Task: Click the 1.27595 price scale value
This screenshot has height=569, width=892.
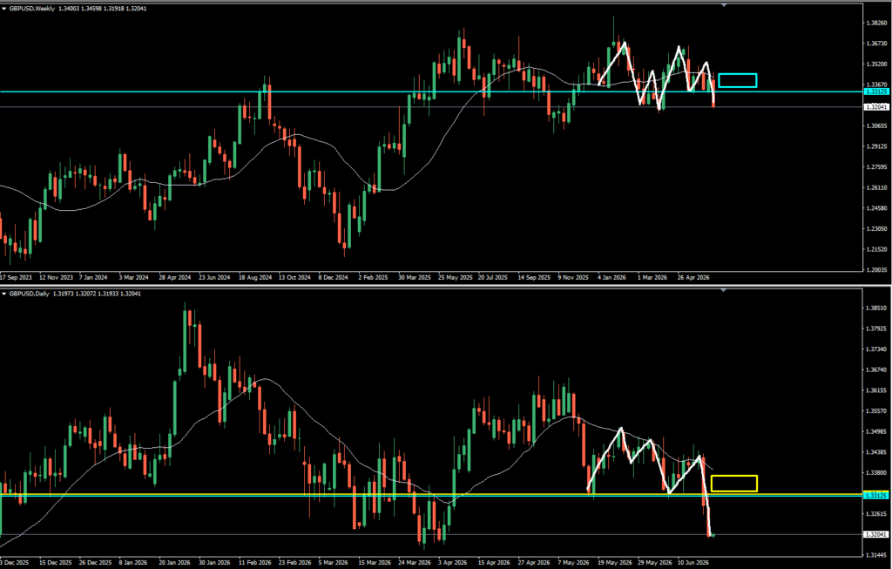Action: point(876,167)
